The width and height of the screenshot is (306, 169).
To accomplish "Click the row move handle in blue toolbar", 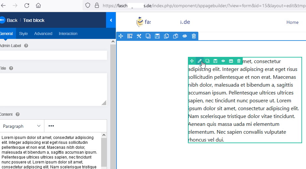I will coord(121,36).
